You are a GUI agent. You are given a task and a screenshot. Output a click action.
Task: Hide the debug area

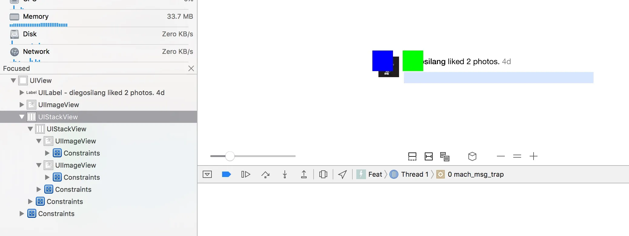point(207,174)
